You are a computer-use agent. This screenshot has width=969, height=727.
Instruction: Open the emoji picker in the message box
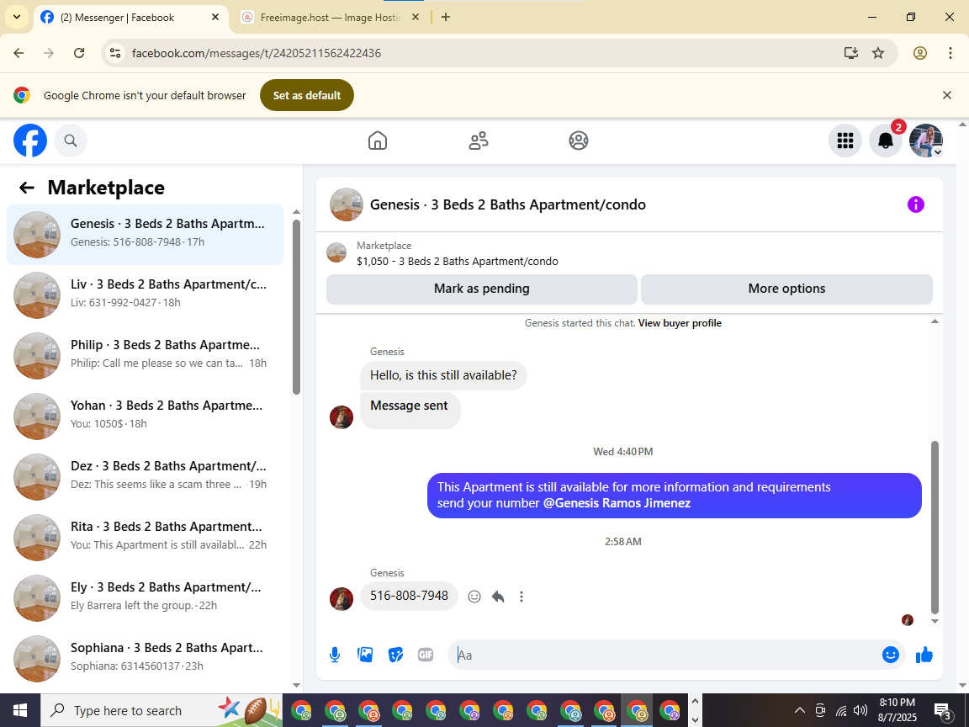[x=890, y=655]
